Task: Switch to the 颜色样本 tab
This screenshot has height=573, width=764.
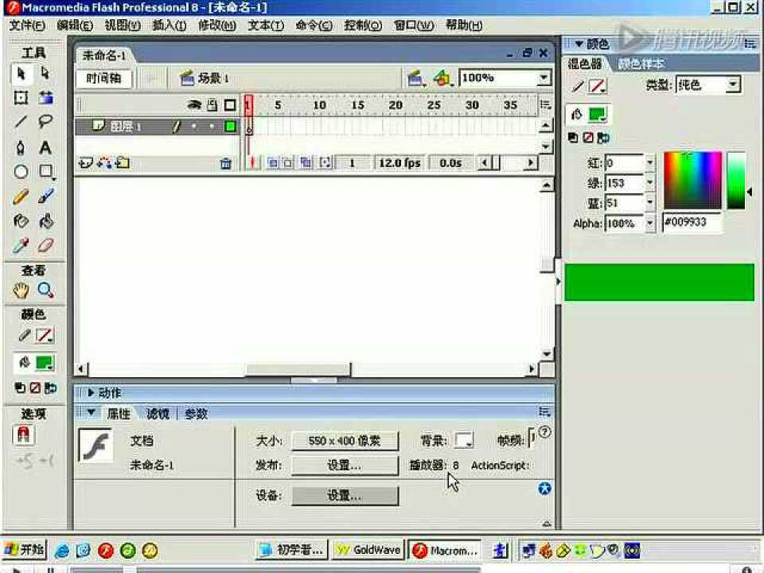Action: click(x=641, y=64)
